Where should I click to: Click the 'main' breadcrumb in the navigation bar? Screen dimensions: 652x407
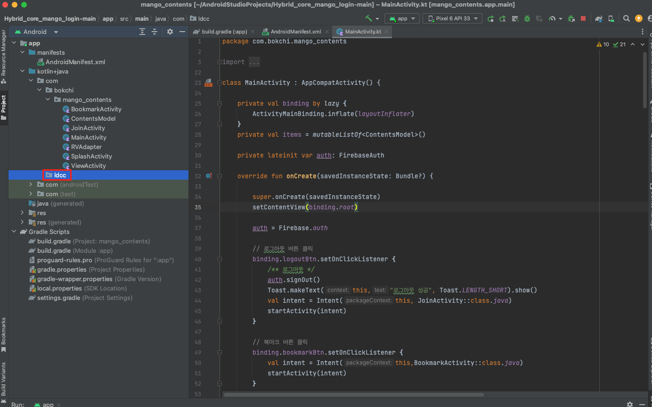point(141,19)
